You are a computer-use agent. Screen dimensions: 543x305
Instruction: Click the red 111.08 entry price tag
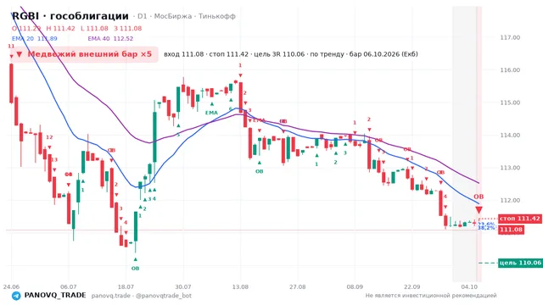[x=511, y=230]
